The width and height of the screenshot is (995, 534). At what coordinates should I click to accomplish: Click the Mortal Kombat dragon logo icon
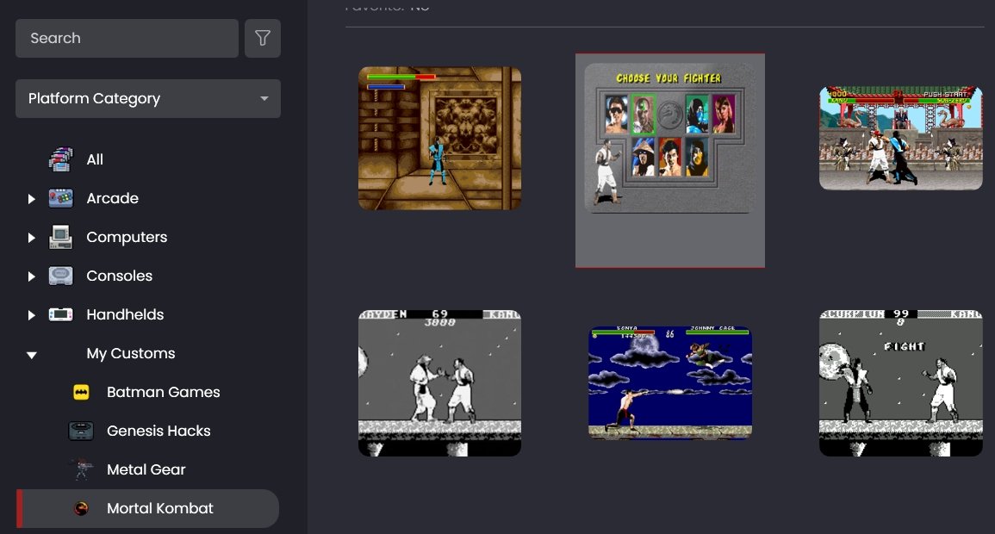click(81, 508)
